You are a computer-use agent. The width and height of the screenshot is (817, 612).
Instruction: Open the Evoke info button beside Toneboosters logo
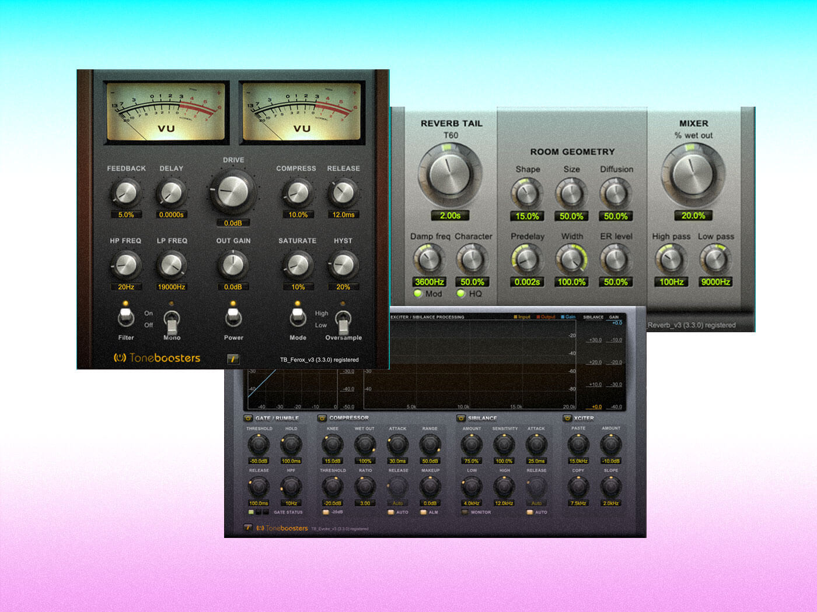(x=247, y=527)
